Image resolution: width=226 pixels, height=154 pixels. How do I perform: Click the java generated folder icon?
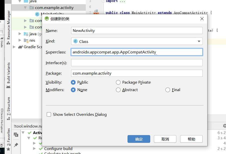tap(26, 34)
